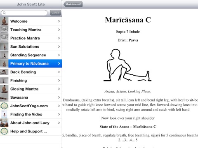
Task: Open the Standing Sequence entry
Action: pyautogui.click(x=31, y=55)
